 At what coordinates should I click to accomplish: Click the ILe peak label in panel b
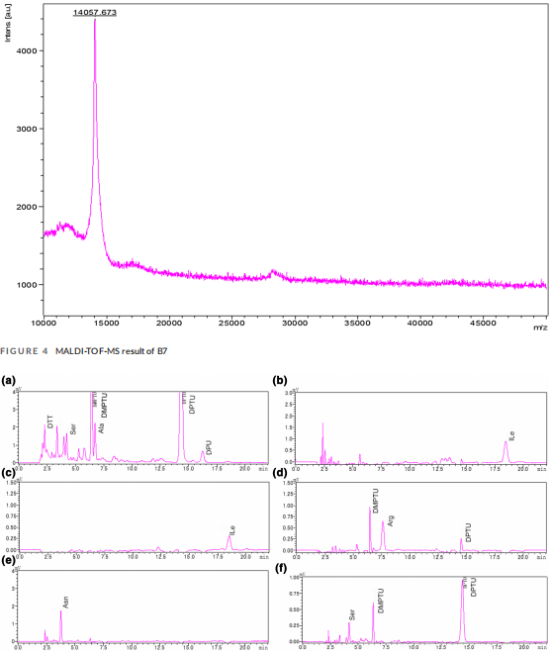point(511,435)
